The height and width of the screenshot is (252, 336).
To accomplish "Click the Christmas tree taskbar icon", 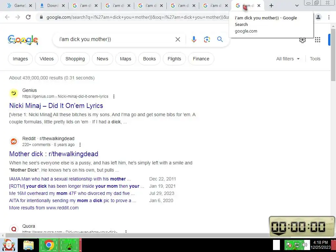I will (69, 245).
